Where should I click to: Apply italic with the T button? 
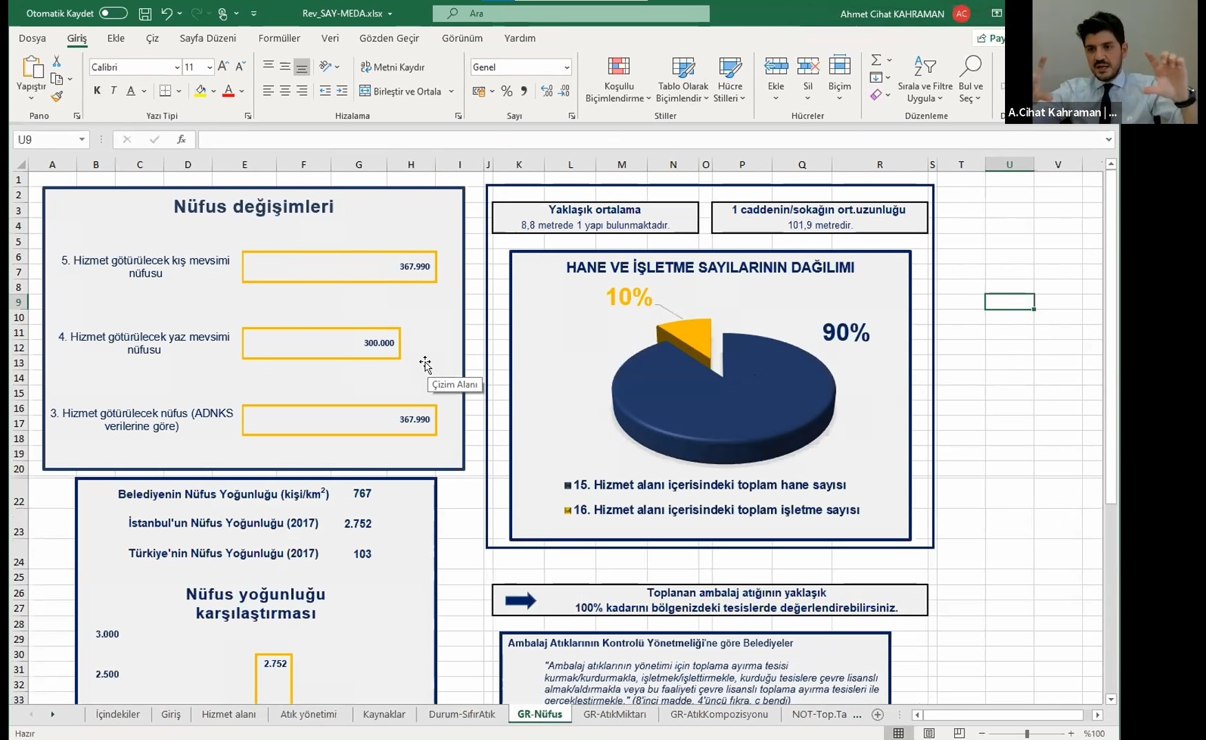point(114,90)
